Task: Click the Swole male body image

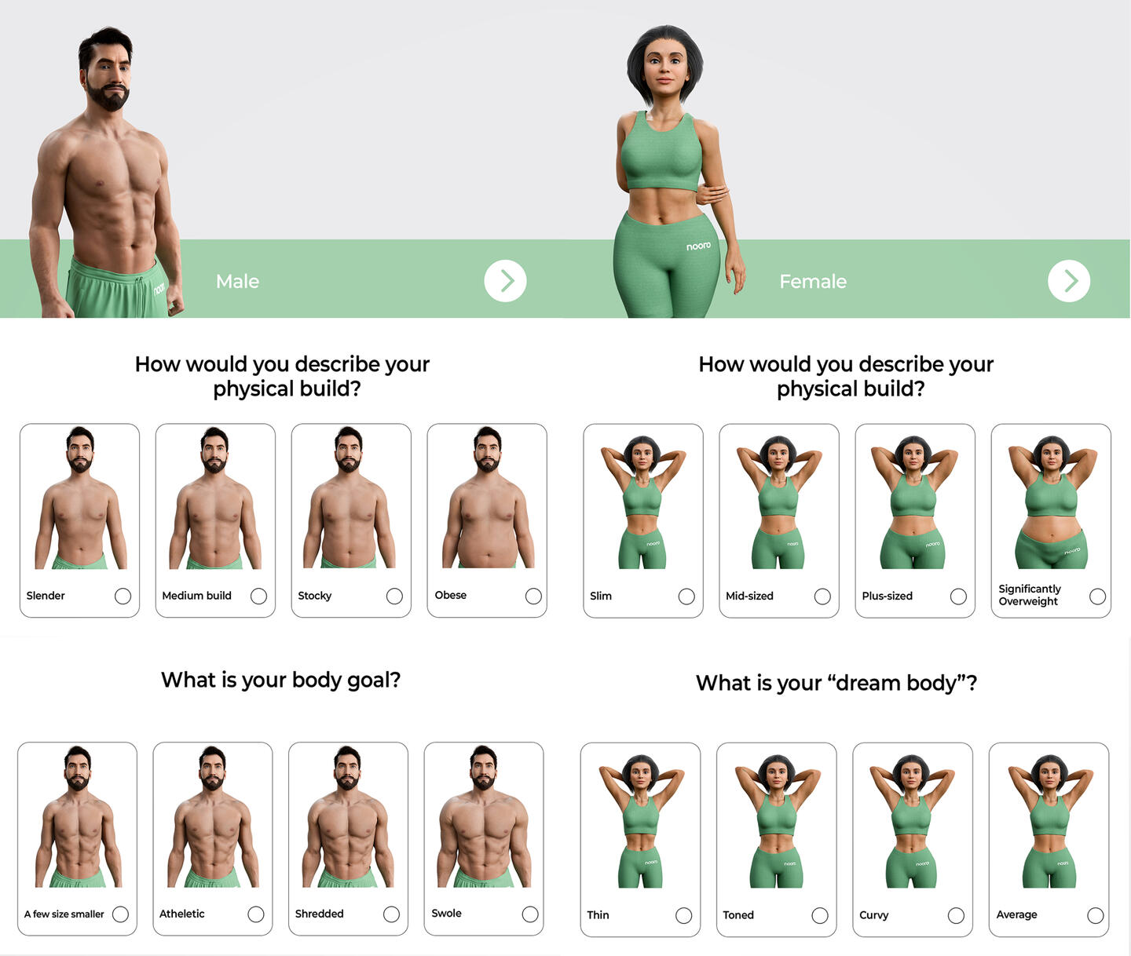Action: 484,816
